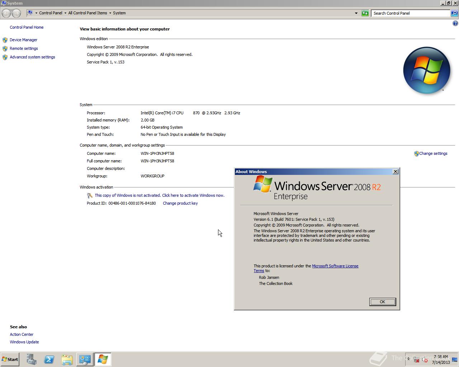Open Advanced system settings link
Screen dimensions: 459x367
32,57
